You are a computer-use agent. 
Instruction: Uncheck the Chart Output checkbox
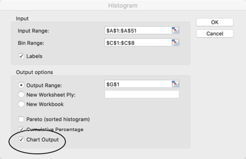point(21,140)
